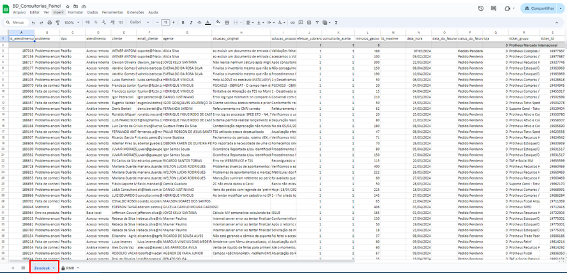Decrease decimal places

[104, 22]
